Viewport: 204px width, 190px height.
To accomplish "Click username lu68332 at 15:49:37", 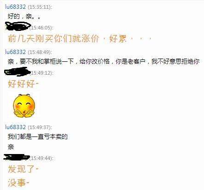I will click(15, 127).
